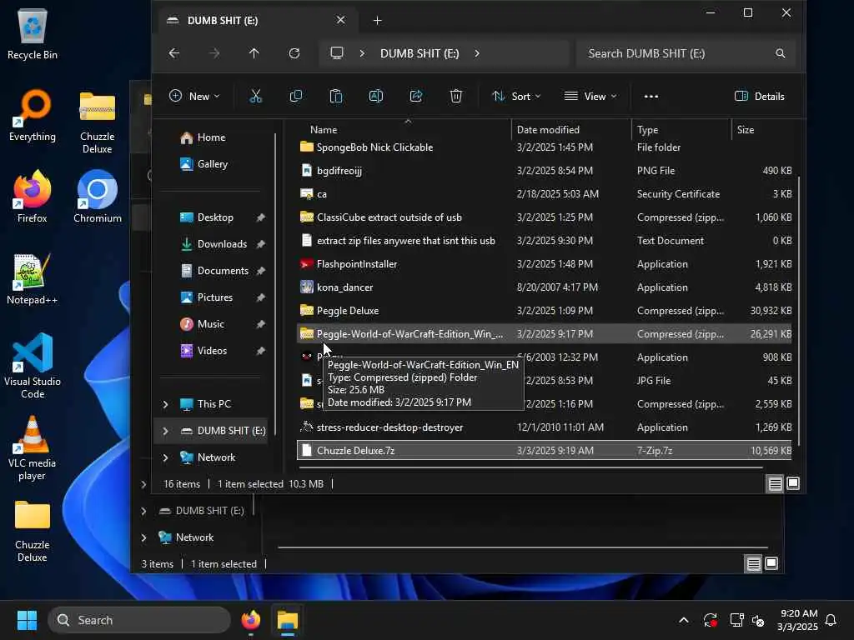This screenshot has width=854, height=640.
Task: Open Recycle Bin on desktop
Action: click(x=33, y=34)
